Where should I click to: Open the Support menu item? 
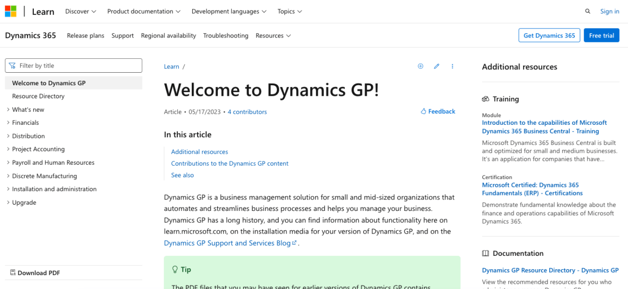[x=123, y=36]
